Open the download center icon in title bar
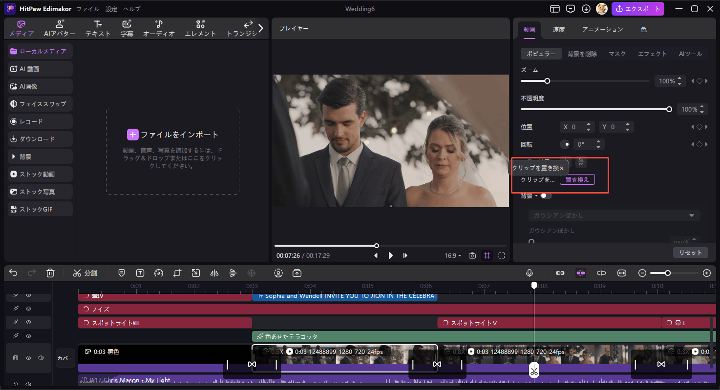Image resolution: width=720 pixels, height=390 pixels. [x=586, y=9]
